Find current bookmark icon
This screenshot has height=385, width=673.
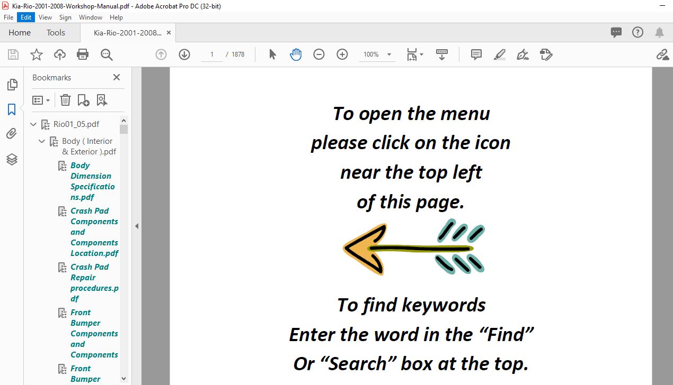point(102,100)
